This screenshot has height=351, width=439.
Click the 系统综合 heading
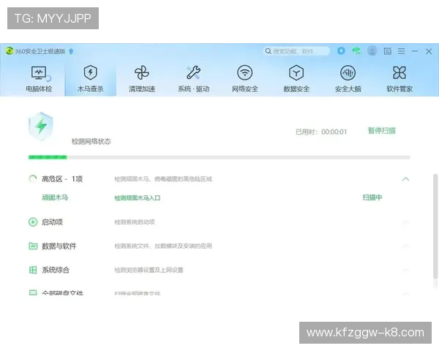[x=56, y=270]
